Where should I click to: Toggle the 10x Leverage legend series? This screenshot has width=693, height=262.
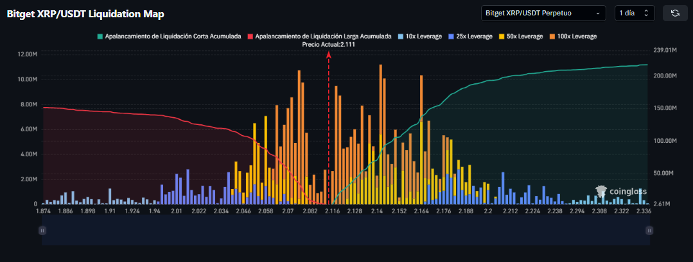(x=419, y=37)
